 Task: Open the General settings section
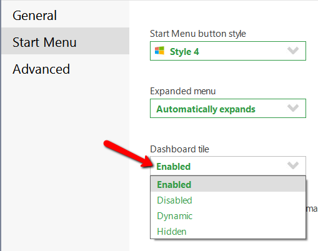click(34, 16)
